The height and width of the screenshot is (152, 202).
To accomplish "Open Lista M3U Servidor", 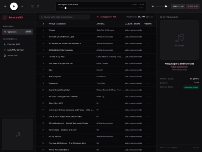I will click(18, 50).
